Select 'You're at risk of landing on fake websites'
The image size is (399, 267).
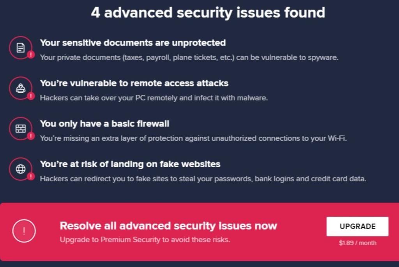pyautogui.click(x=130, y=164)
